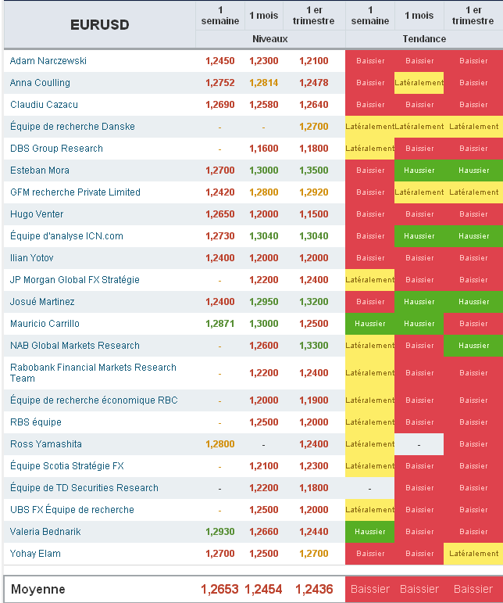Image resolution: width=503 pixels, height=603 pixels.
Task: Click the Moyenne row label
Action: tap(38, 589)
